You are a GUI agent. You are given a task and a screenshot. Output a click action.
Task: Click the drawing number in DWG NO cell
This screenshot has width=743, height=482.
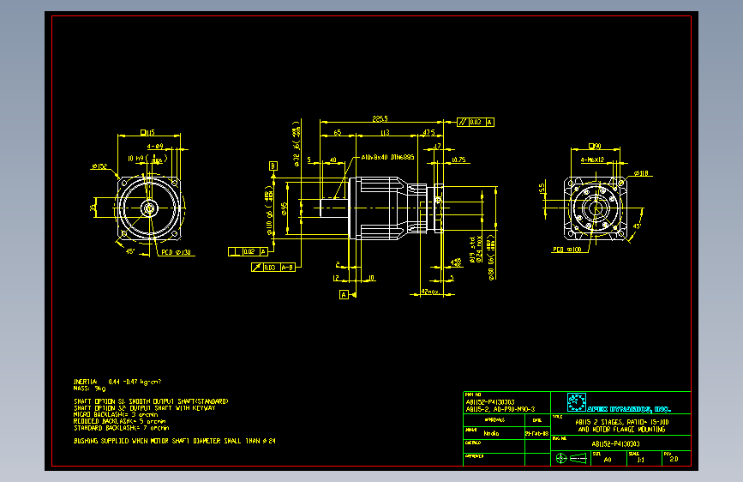pyautogui.click(x=615, y=444)
